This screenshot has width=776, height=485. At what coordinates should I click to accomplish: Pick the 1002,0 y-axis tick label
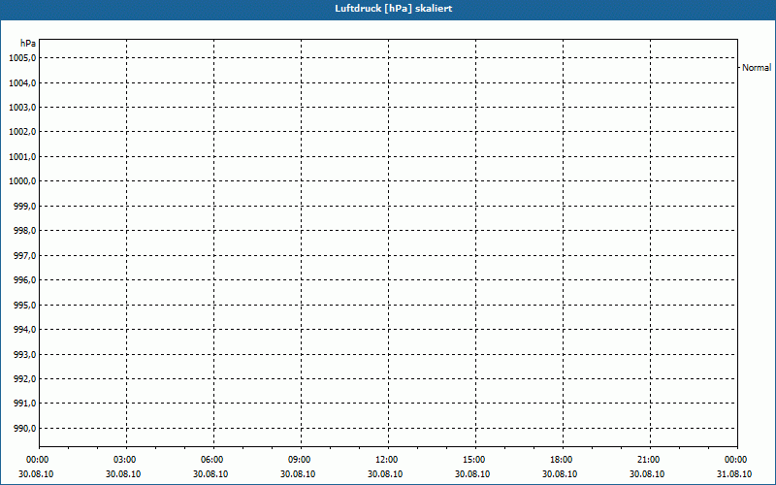click(22, 132)
